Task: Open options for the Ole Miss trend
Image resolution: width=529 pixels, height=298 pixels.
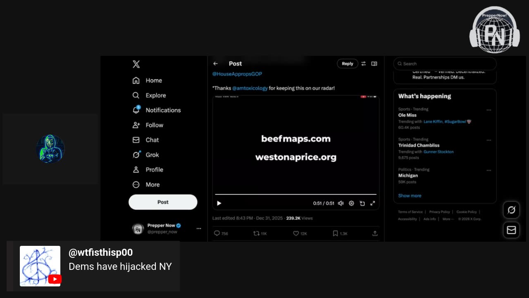Action: pyautogui.click(x=488, y=110)
